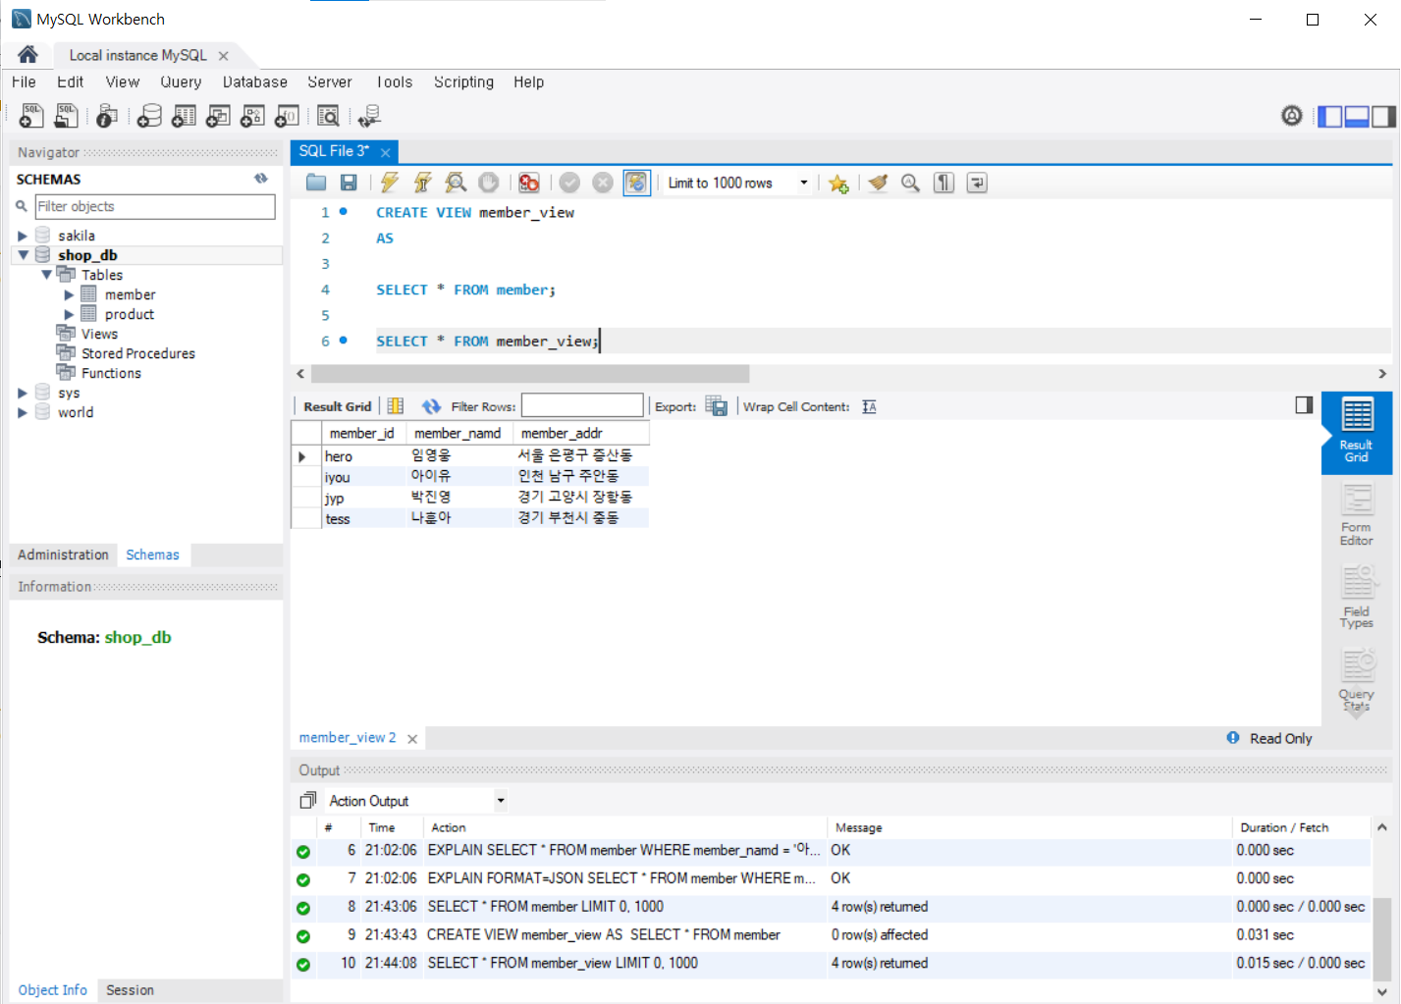Screen dimensions: 1401x1004
Task: Open the Scripting menu
Action: click(463, 82)
